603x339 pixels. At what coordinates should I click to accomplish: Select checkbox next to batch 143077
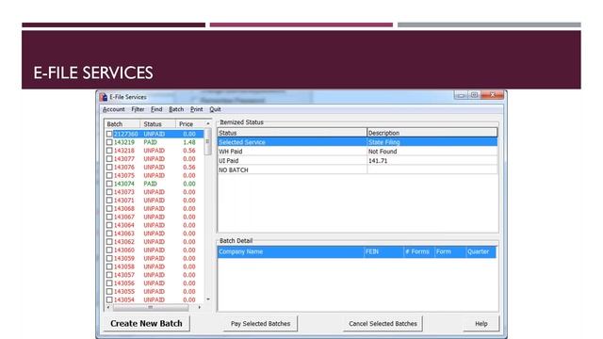[109, 159]
